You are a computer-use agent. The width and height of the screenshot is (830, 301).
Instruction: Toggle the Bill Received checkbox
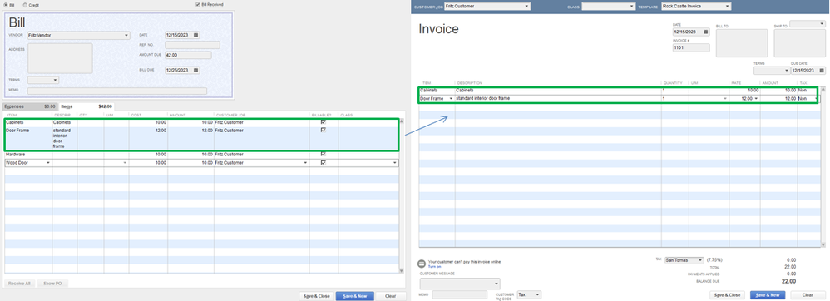click(x=197, y=4)
